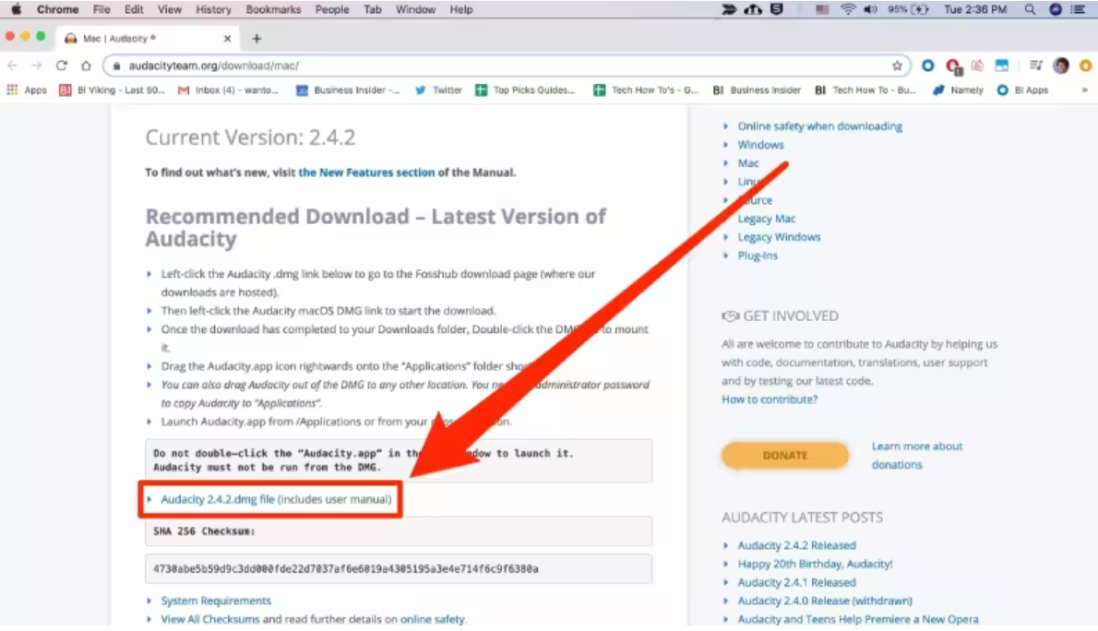Read the Audacity 2.4.2 Released post
The height and width of the screenshot is (631, 1098).
tap(797, 545)
